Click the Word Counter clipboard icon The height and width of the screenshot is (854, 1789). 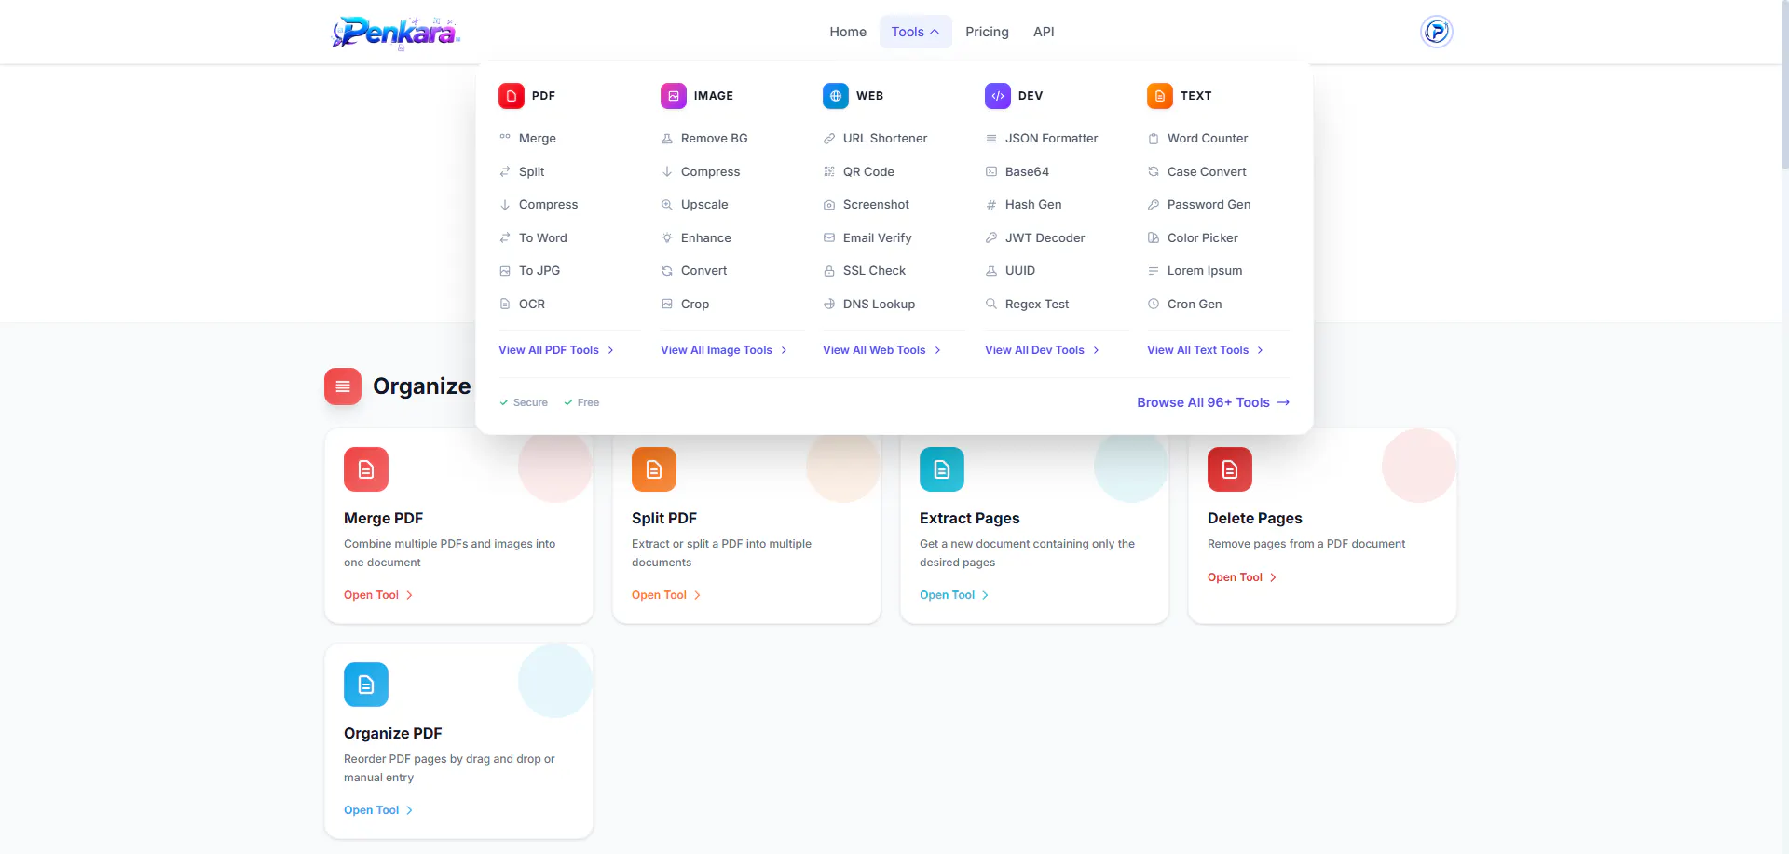pyautogui.click(x=1154, y=139)
